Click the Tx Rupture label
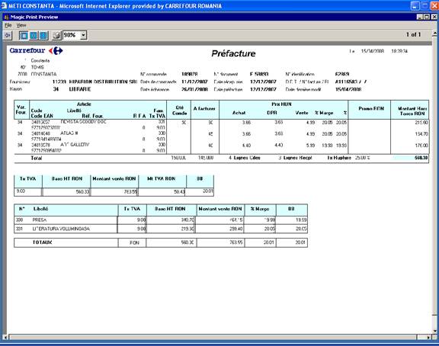Viewport: 439px width, 346px height. click(339, 158)
